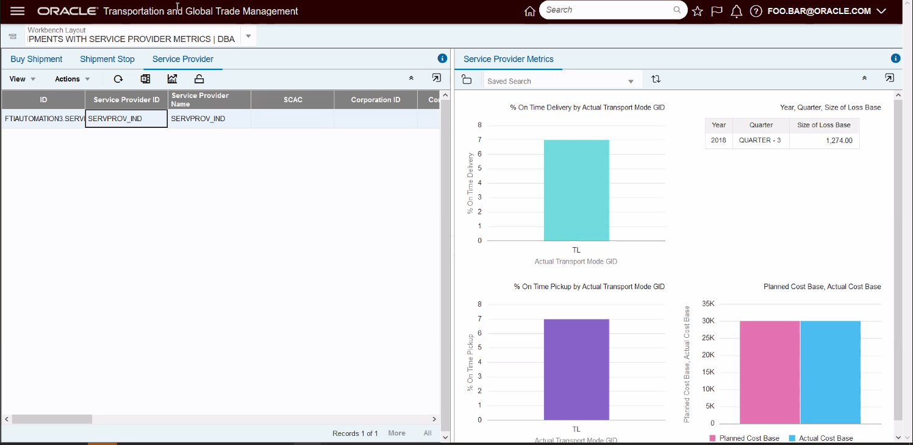913x445 pixels.
Task: Select the Service Provider tab
Action: click(183, 59)
